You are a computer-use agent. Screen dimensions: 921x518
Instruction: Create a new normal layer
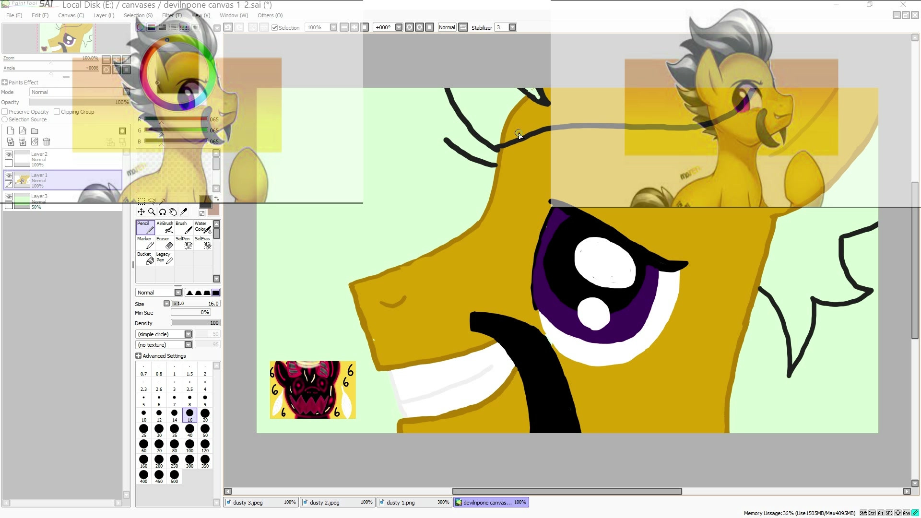[11, 131]
